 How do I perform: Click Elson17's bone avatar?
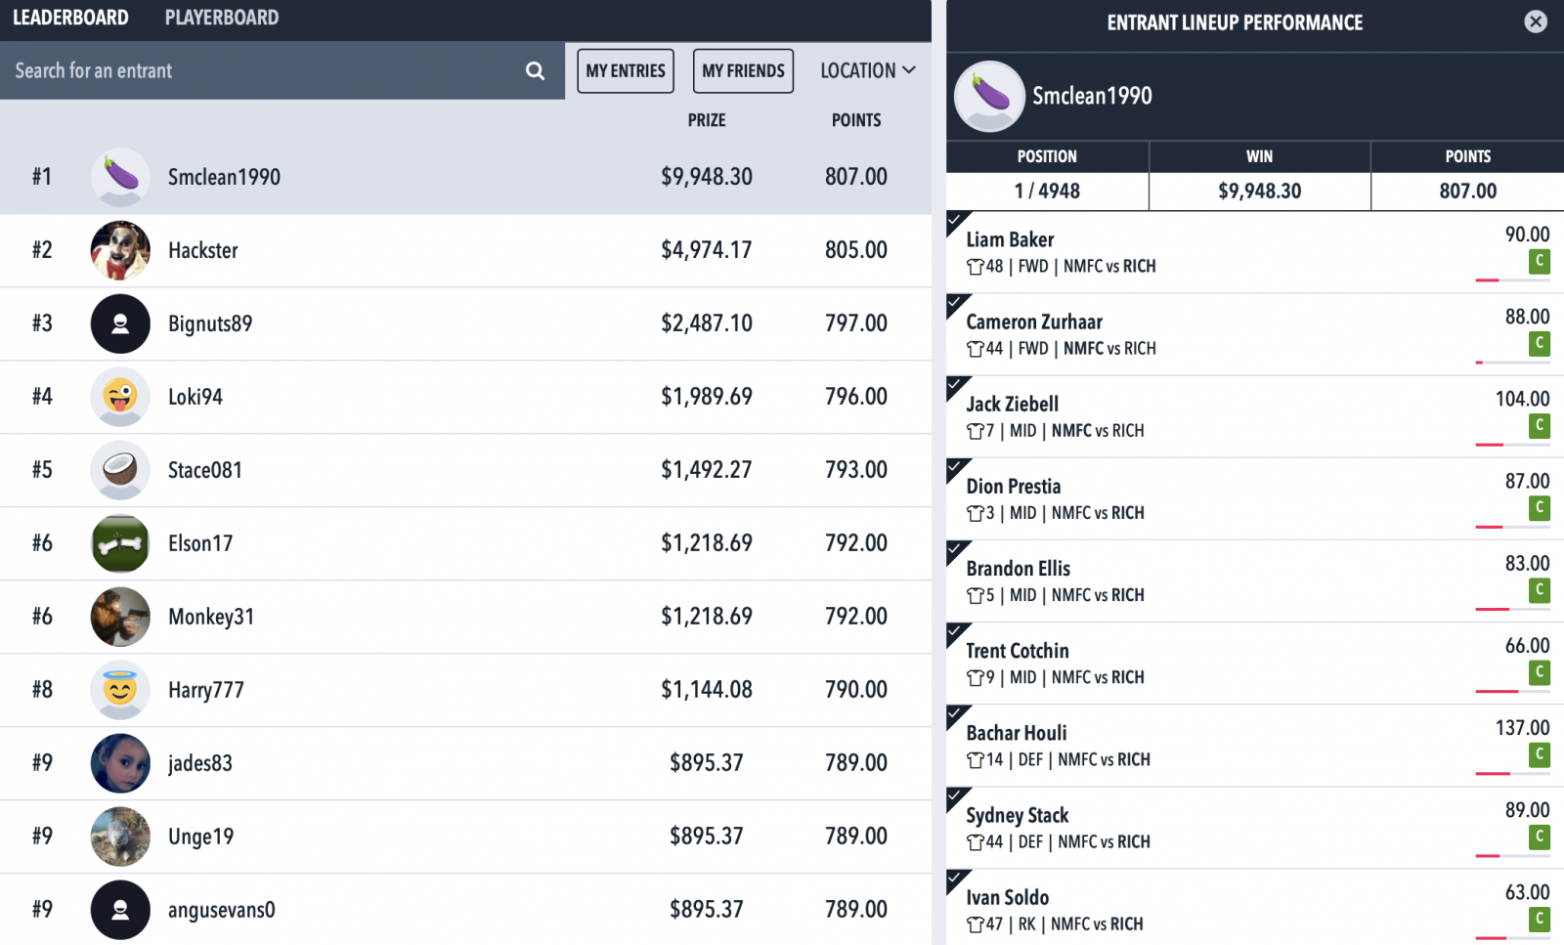click(x=120, y=543)
